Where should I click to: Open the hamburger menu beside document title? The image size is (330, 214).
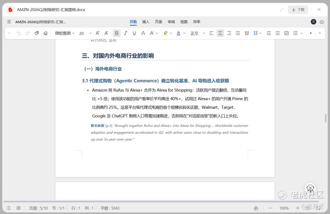9,22
